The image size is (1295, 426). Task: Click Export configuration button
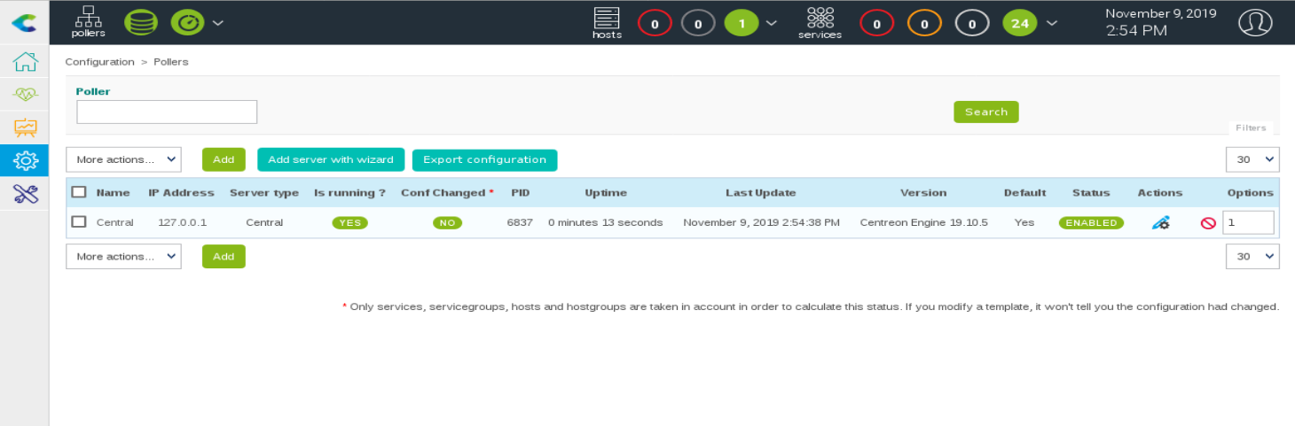(x=484, y=159)
